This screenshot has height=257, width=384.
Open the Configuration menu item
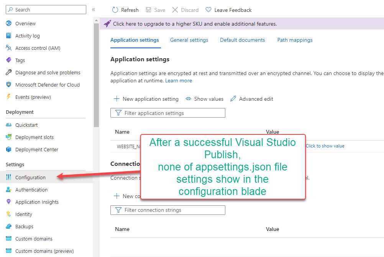(x=46, y=177)
